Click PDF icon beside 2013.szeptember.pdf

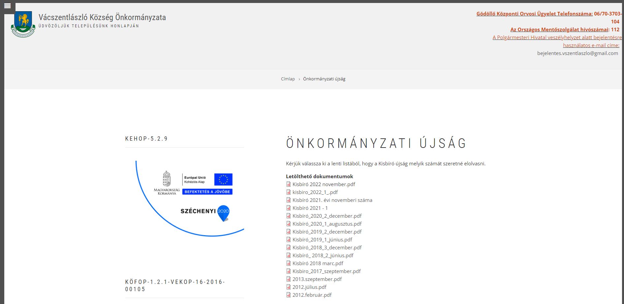pos(289,279)
